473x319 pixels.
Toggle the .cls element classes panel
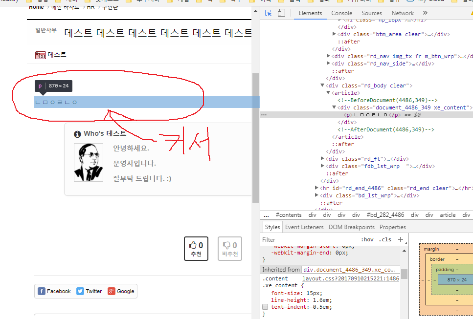(385, 240)
